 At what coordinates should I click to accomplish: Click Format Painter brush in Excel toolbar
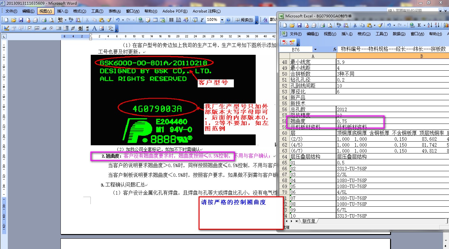pyautogui.click(x=380, y=25)
